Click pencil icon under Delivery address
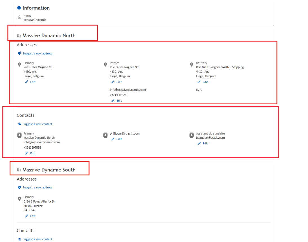The width and height of the screenshot is (308, 242). tap(199, 82)
